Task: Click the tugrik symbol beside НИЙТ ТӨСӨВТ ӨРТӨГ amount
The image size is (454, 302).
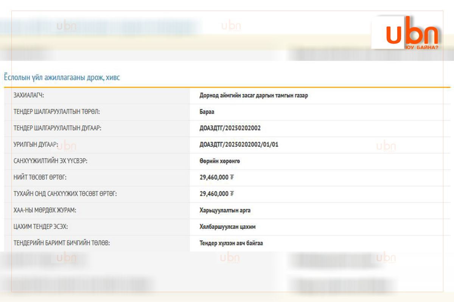Action: (232, 177)
